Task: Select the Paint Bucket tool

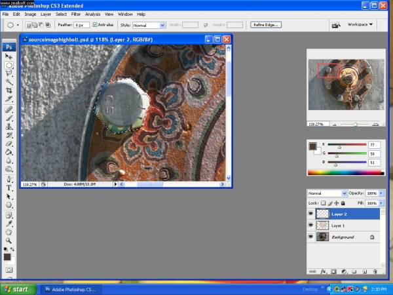Action: (x=9, y=152)
